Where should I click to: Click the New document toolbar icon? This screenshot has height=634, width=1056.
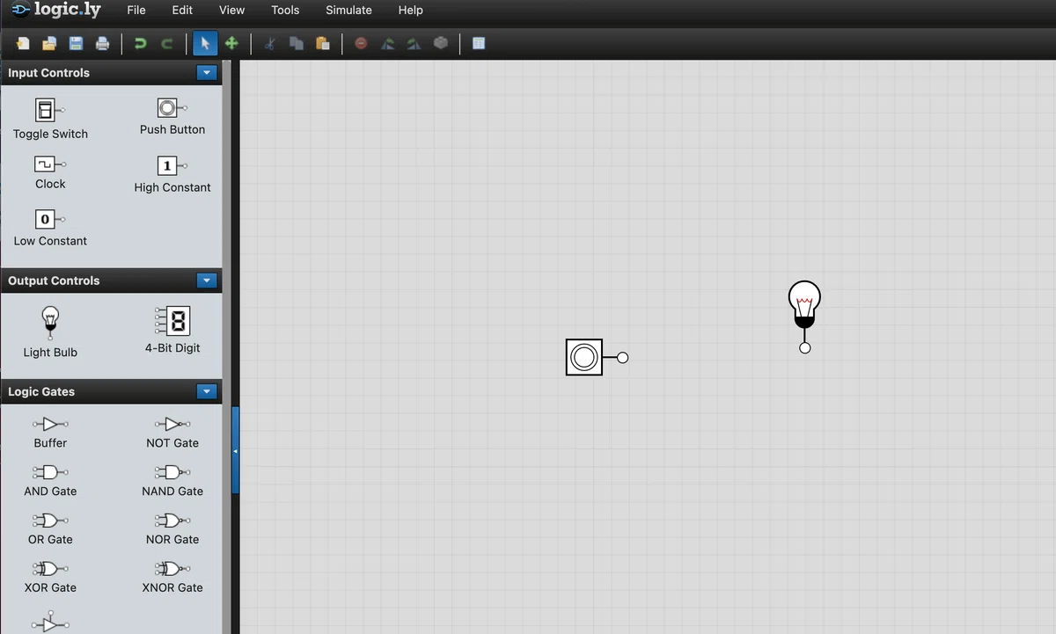coord(23,43)
